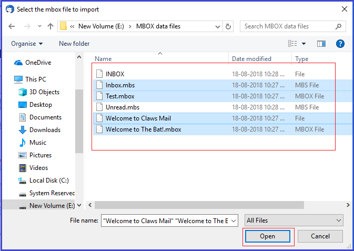Screen dimensions: 354x251
Task: Open the All Files type dropdown
Action: coord(294,220)
